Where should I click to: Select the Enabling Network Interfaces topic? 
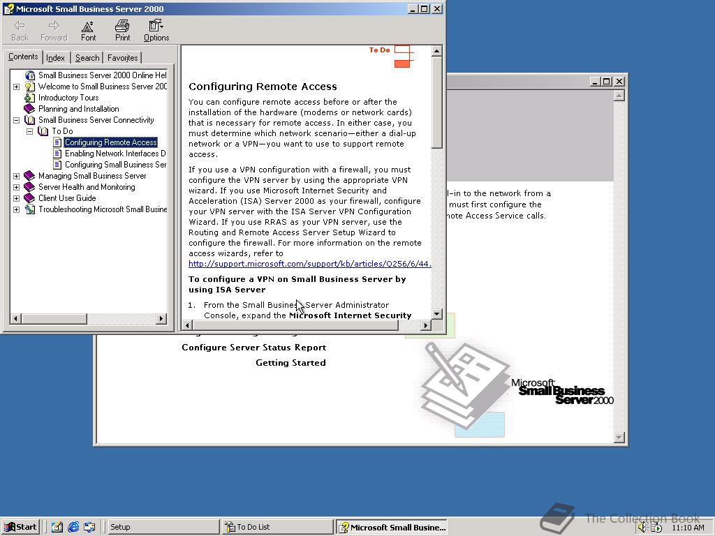point(112,153)
